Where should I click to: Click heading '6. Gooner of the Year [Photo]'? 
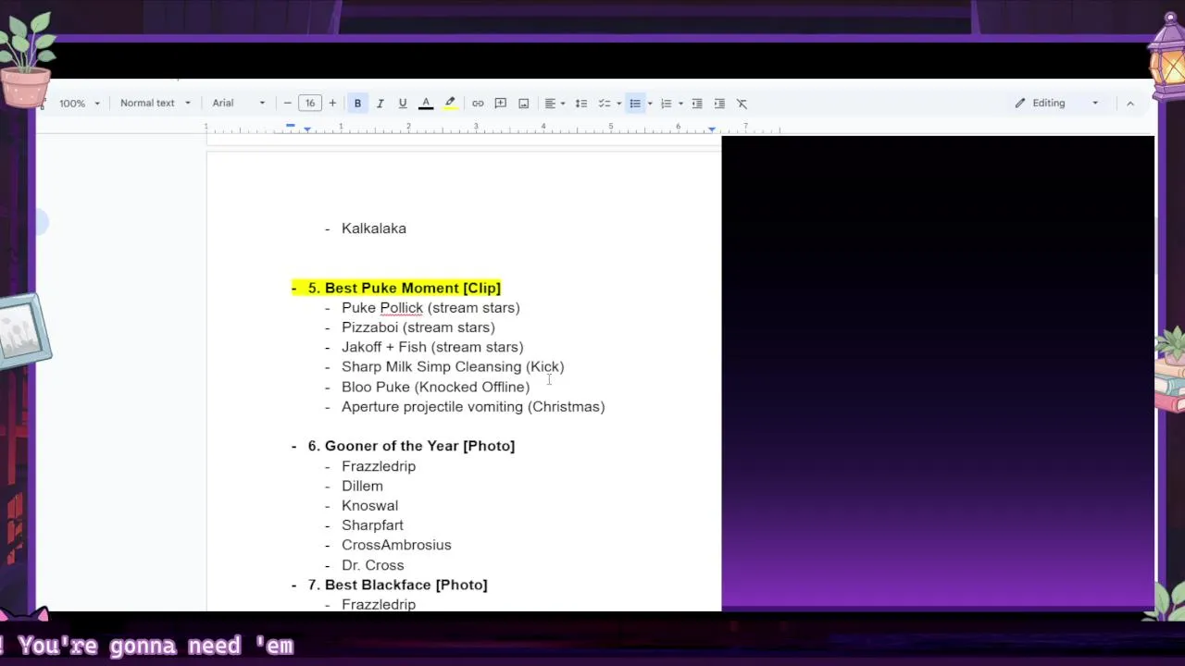[x=411, y=446]
